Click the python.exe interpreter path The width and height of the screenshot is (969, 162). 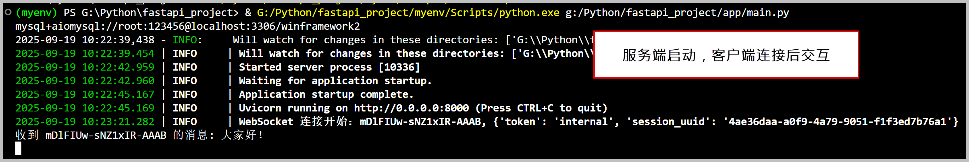click(x=408, y=13)
